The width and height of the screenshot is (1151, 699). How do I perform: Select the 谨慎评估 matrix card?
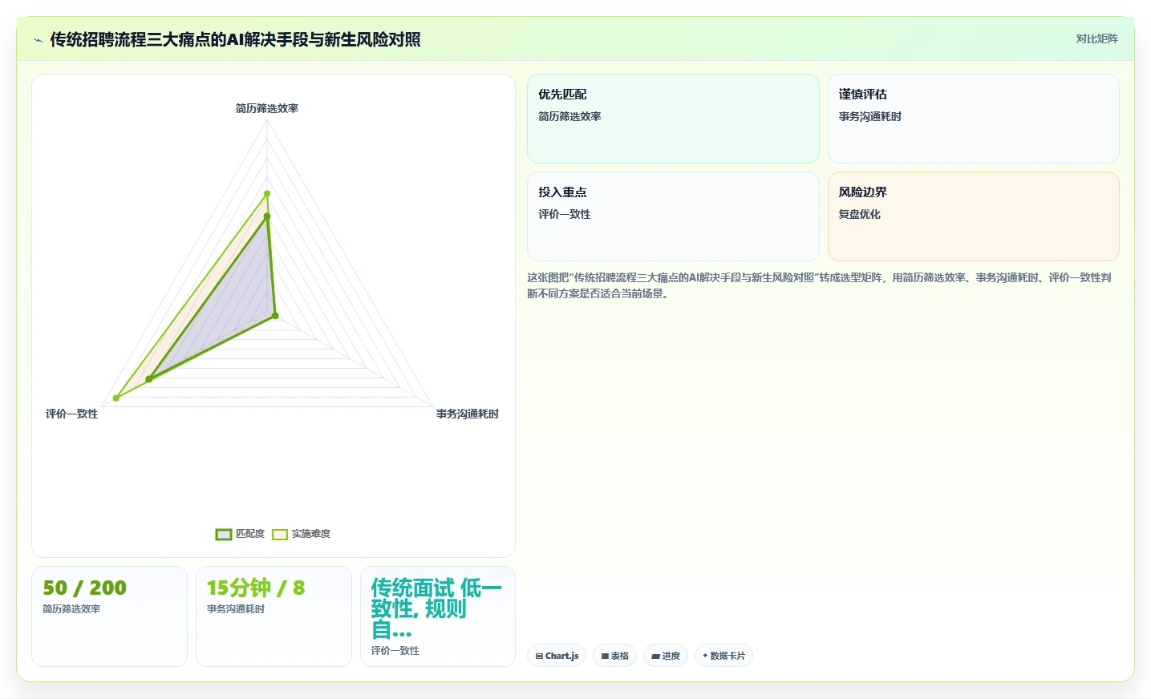[x=973, y=119]
